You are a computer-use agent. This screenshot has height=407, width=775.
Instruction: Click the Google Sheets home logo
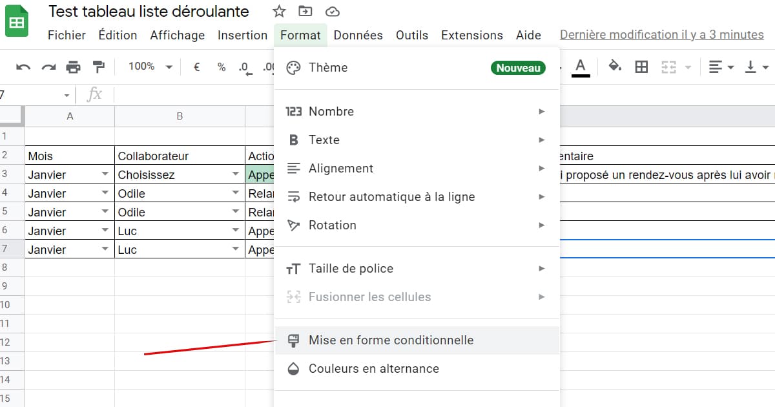click(x=16, y=21)
